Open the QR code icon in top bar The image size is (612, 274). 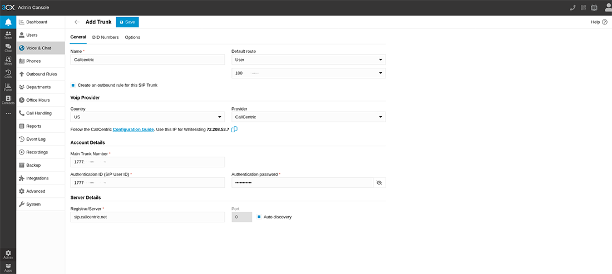coord(584,7)
